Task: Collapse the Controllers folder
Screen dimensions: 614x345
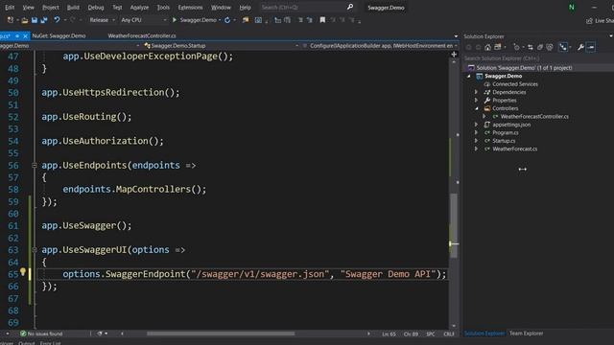Action: pos(477,108)
